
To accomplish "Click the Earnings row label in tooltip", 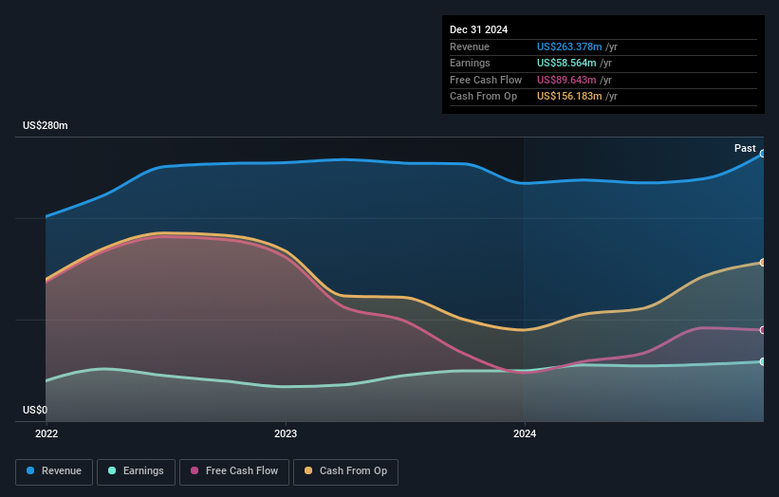I will click(470, 63).
